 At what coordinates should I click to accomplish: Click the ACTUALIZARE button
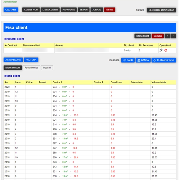(13, 60)
